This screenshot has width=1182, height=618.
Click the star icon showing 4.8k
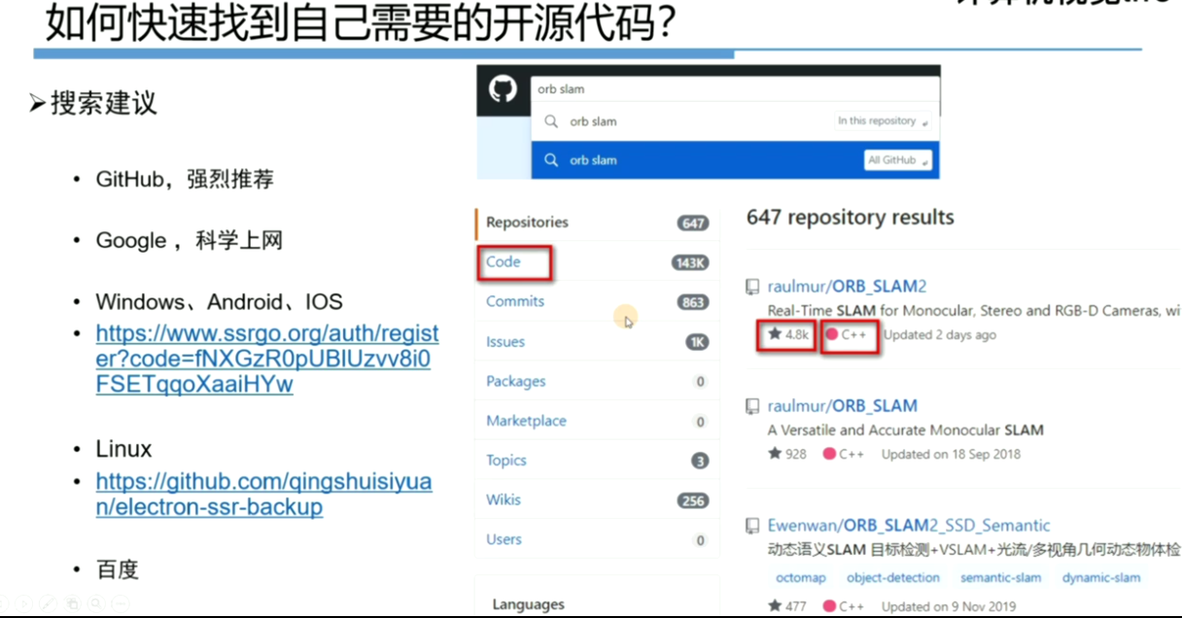pyautogui.click(x=775, y=334)
